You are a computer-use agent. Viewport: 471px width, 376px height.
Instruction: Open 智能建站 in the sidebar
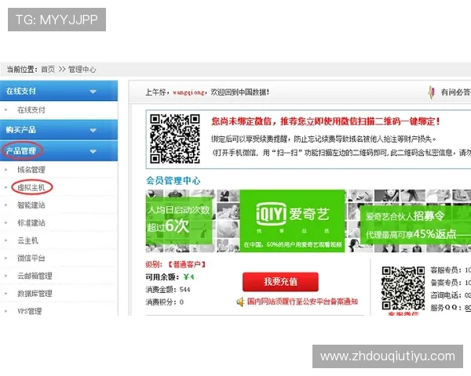[31, 205]
